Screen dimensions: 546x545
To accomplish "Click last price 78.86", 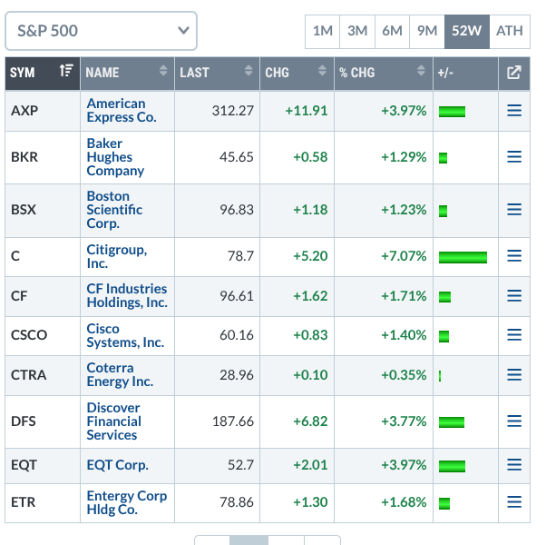I will click(x=237, y=502).
